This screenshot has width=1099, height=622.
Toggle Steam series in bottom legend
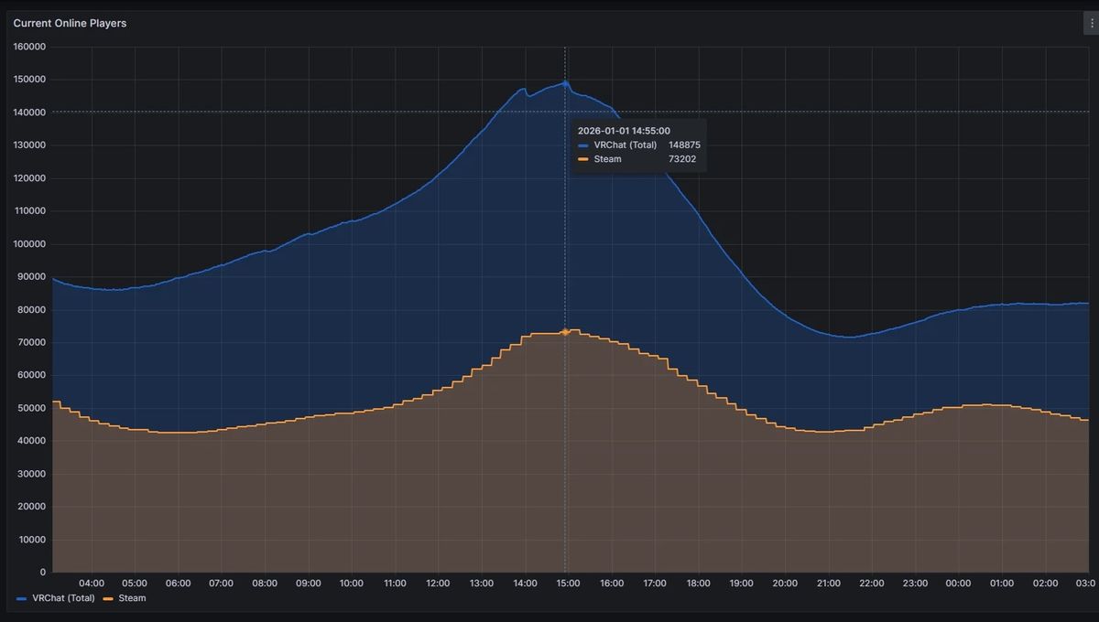132,598
